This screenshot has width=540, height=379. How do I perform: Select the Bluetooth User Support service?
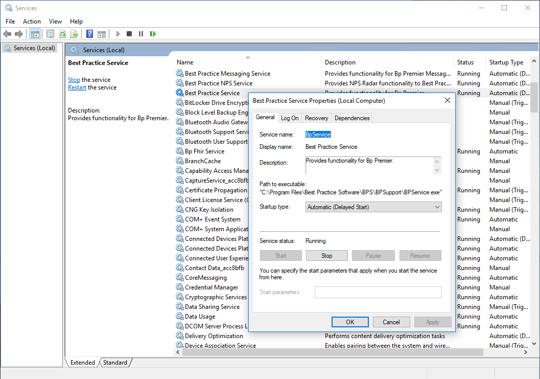216,141
